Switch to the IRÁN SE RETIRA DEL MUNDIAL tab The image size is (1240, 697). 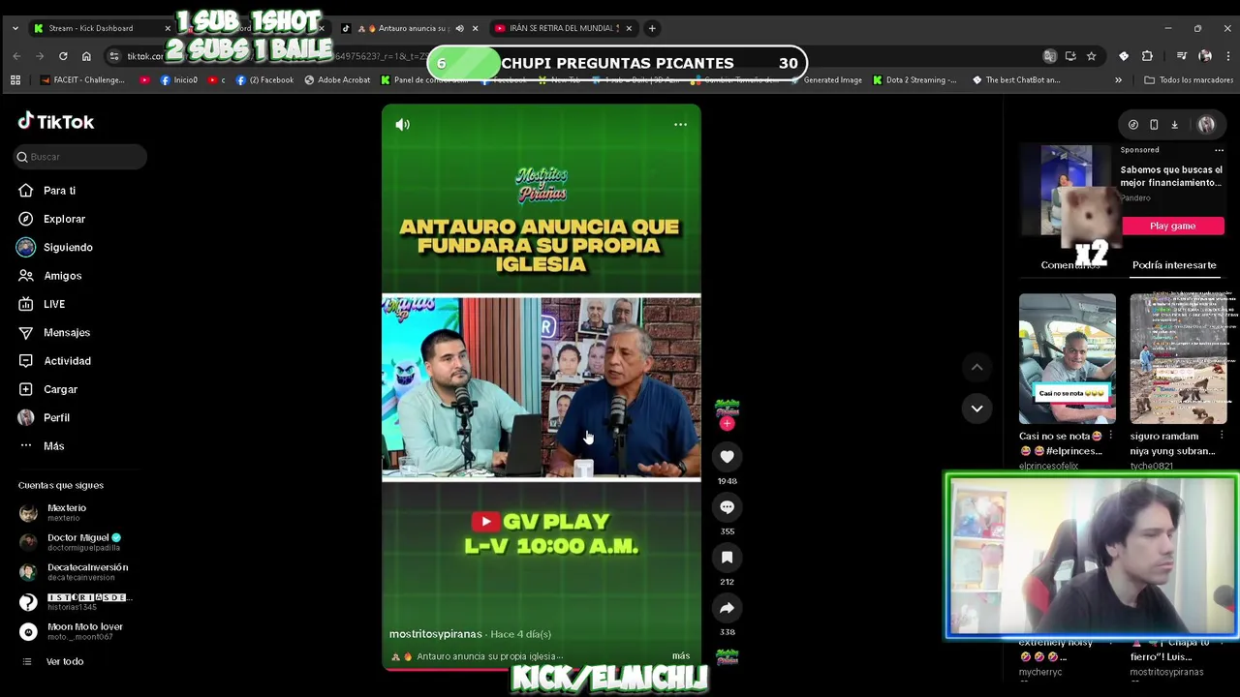coord(564,28)
